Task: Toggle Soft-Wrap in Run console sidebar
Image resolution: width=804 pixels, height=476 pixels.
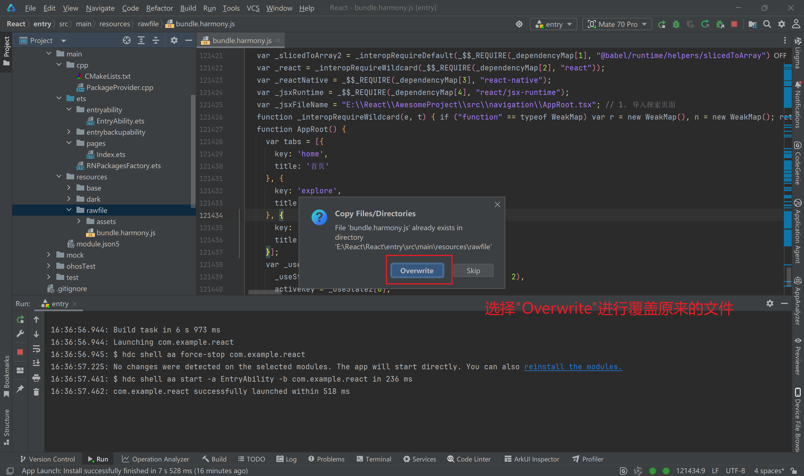Action: click(36, 349)
